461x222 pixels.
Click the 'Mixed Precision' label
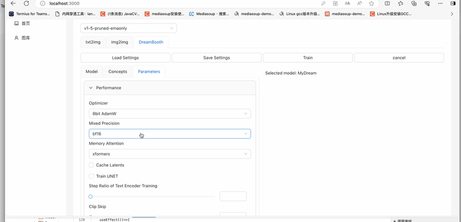coord(104,123)
